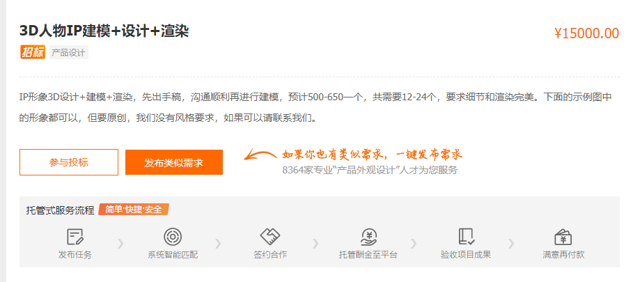Click the 托管式服务流程 heading
Viewport: 633px width, 282px height.
[60, 210]
